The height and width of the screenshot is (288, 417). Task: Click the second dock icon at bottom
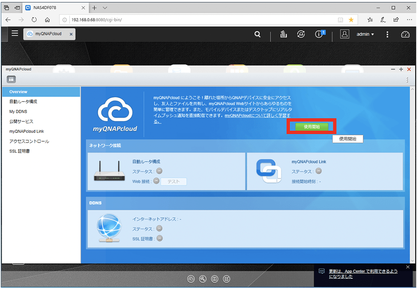coord(202,279)
